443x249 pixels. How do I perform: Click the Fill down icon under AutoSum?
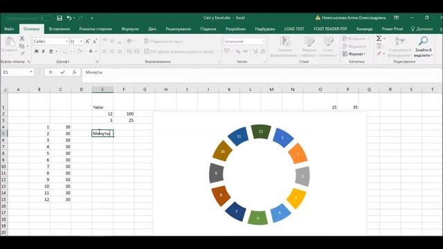point(379,46)
